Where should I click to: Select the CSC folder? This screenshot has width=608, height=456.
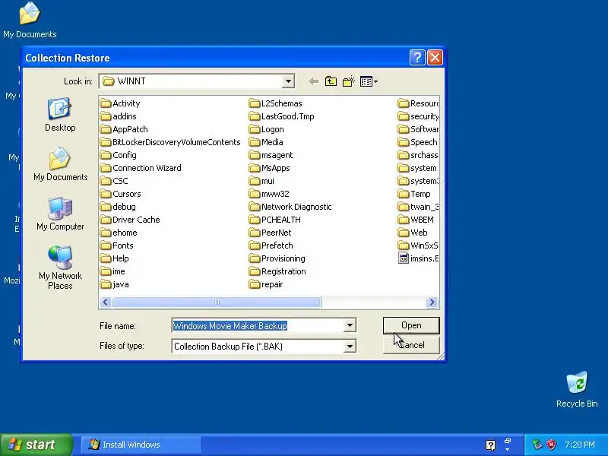click(114, 181)
